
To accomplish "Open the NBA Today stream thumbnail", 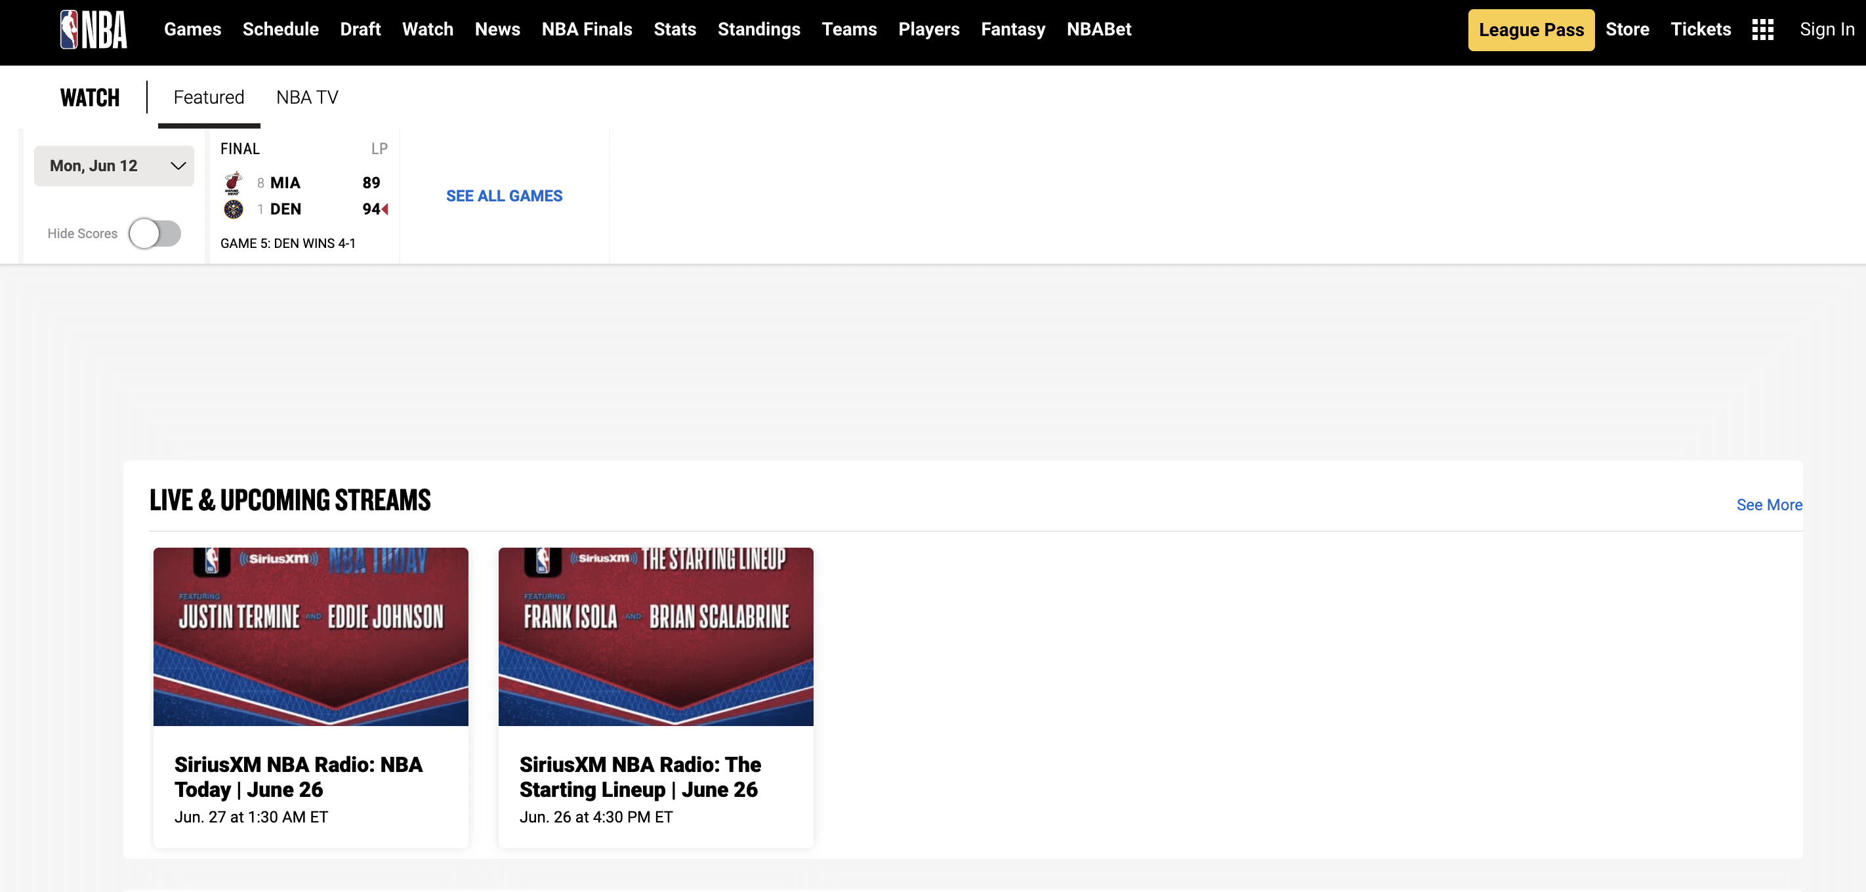I will coord(311,636).
